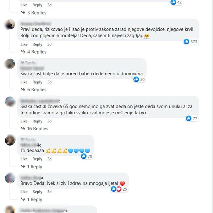Expand the 3 Replies thread

click(34, 13)
